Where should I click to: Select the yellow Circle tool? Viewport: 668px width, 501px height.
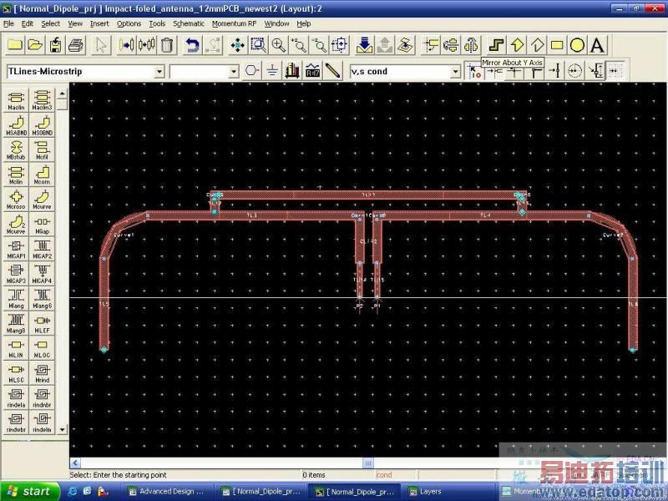coord(577,45)
